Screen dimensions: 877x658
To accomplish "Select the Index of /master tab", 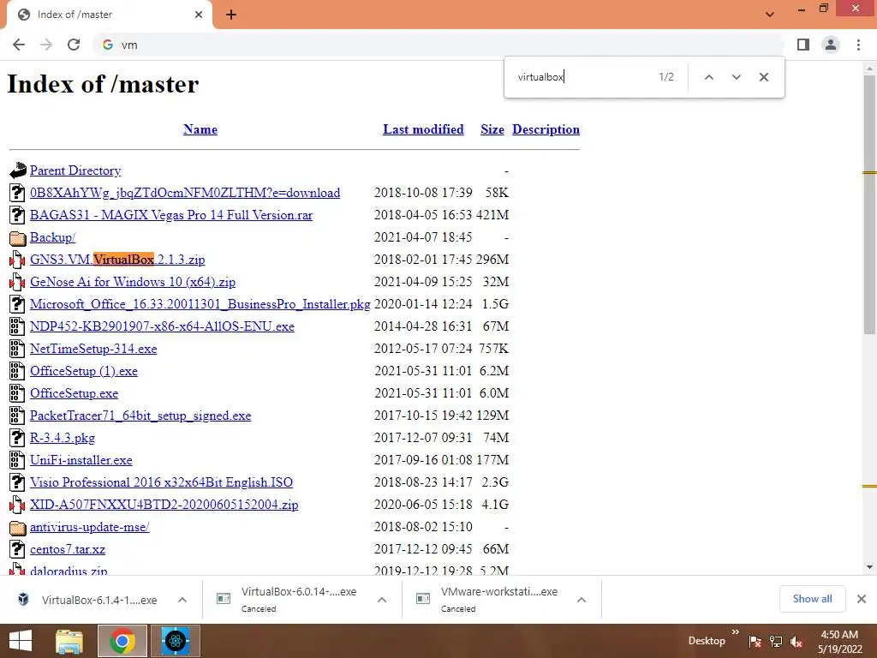I will click(109, 15).
